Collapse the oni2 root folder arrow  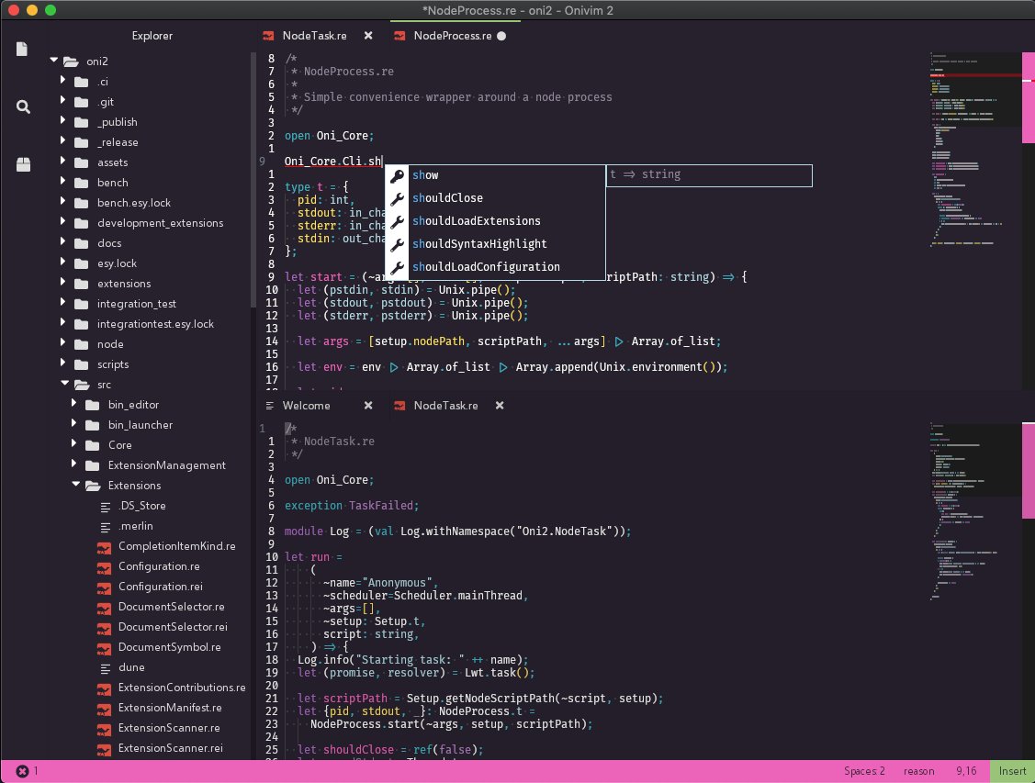pyautogui.click(x=53, y=60)
